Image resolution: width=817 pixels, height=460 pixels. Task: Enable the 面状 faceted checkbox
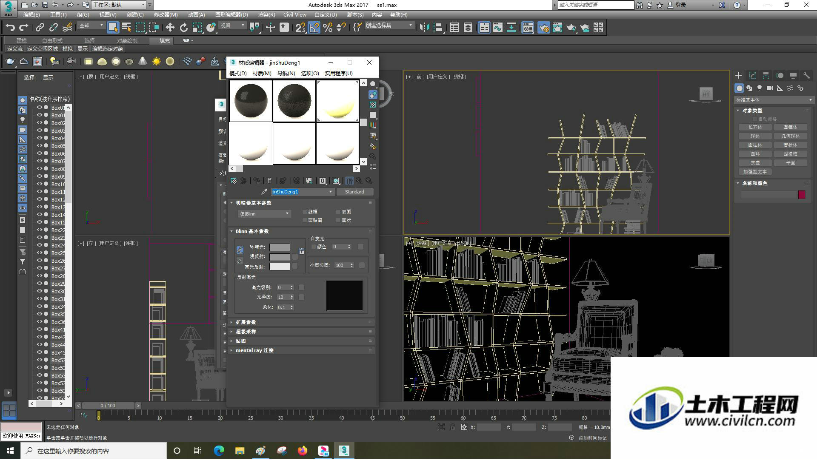coord(338,220)
